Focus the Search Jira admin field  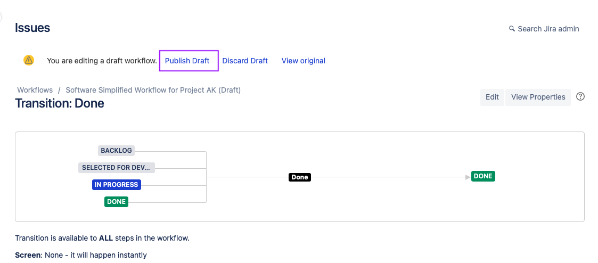click(x=548, y=29)
